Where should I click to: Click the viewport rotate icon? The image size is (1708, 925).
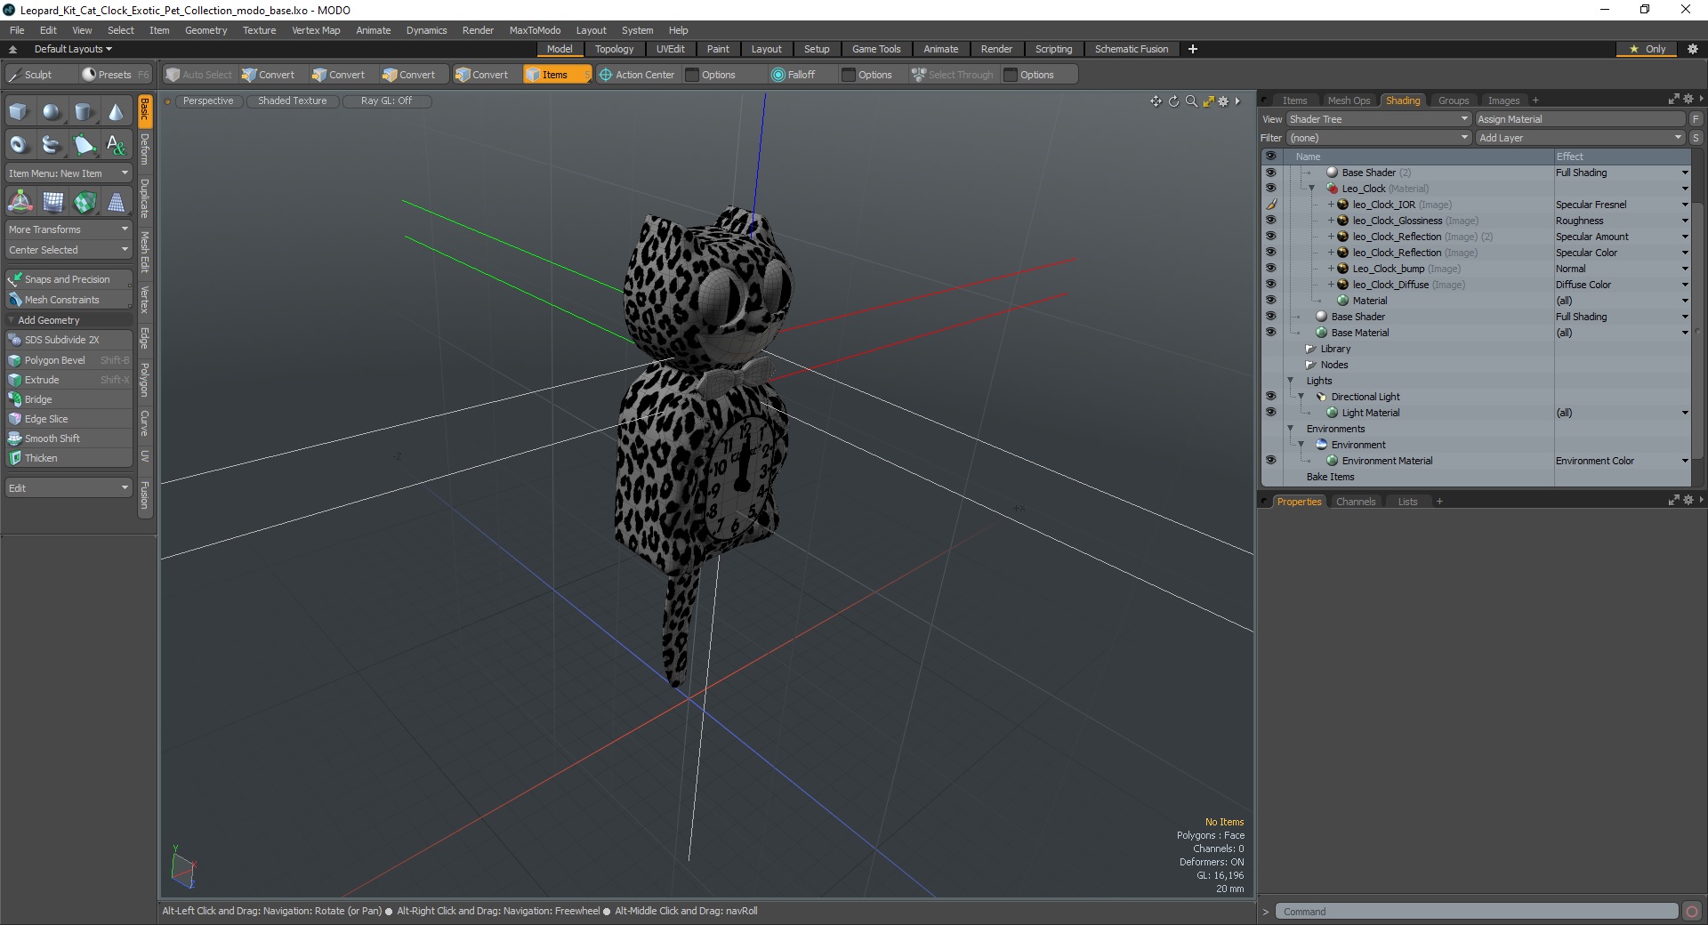1173,101
